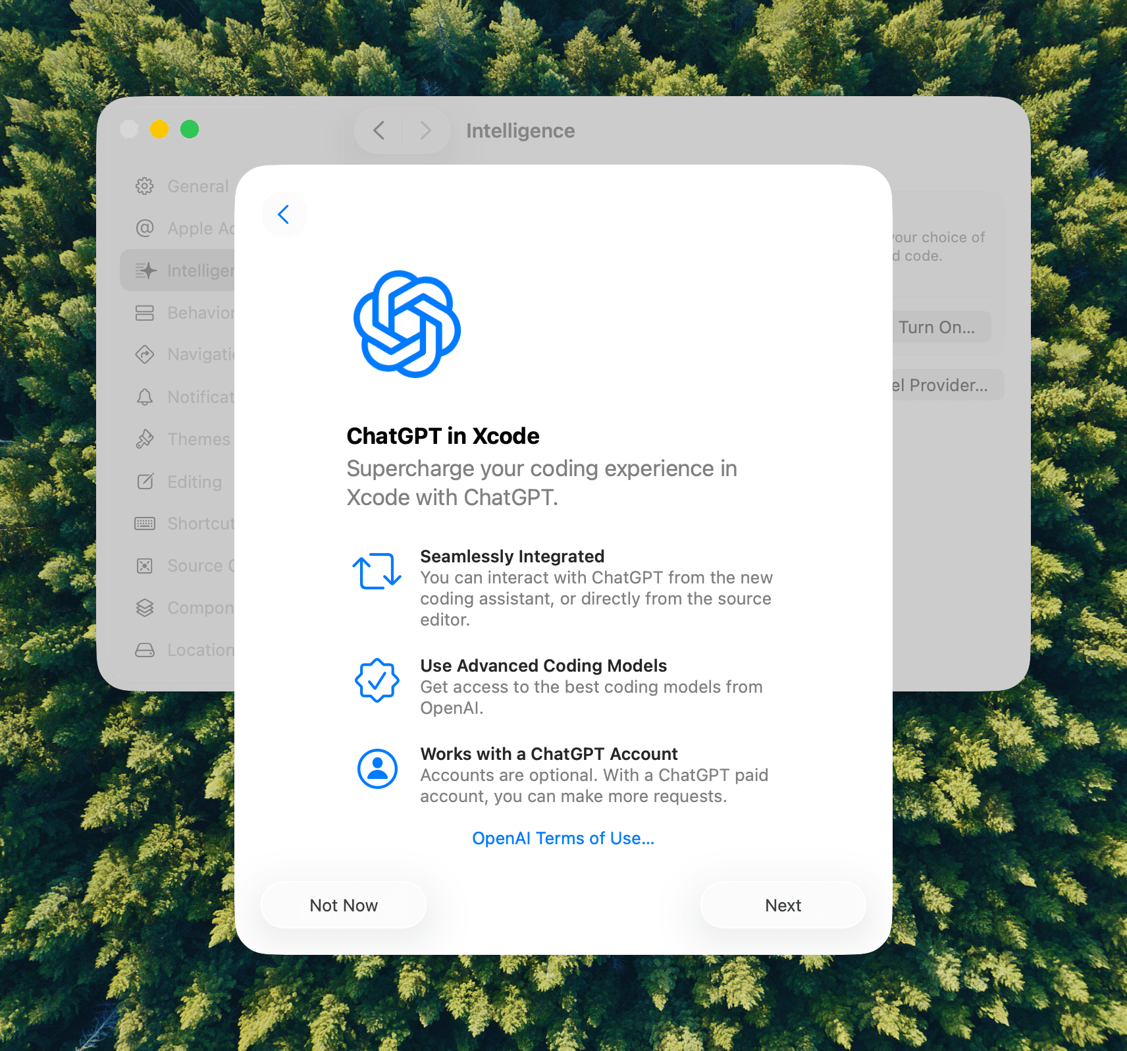This screenshot has width=1127, height=1051.
Task: Open Navigation icon in Settings sidebar
Action: coord(145,354)
